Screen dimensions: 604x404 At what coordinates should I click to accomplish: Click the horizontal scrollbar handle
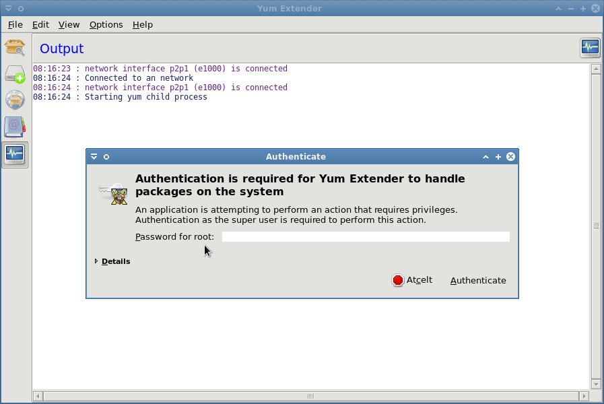coord(311,396)
